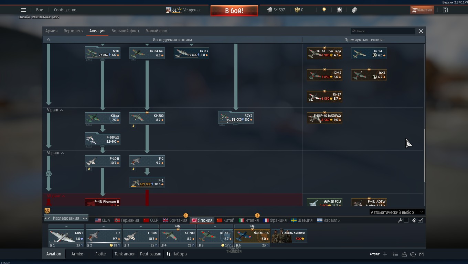468x264 pixels.
Task: Open the help question mark icon
Action: point(445,10)
